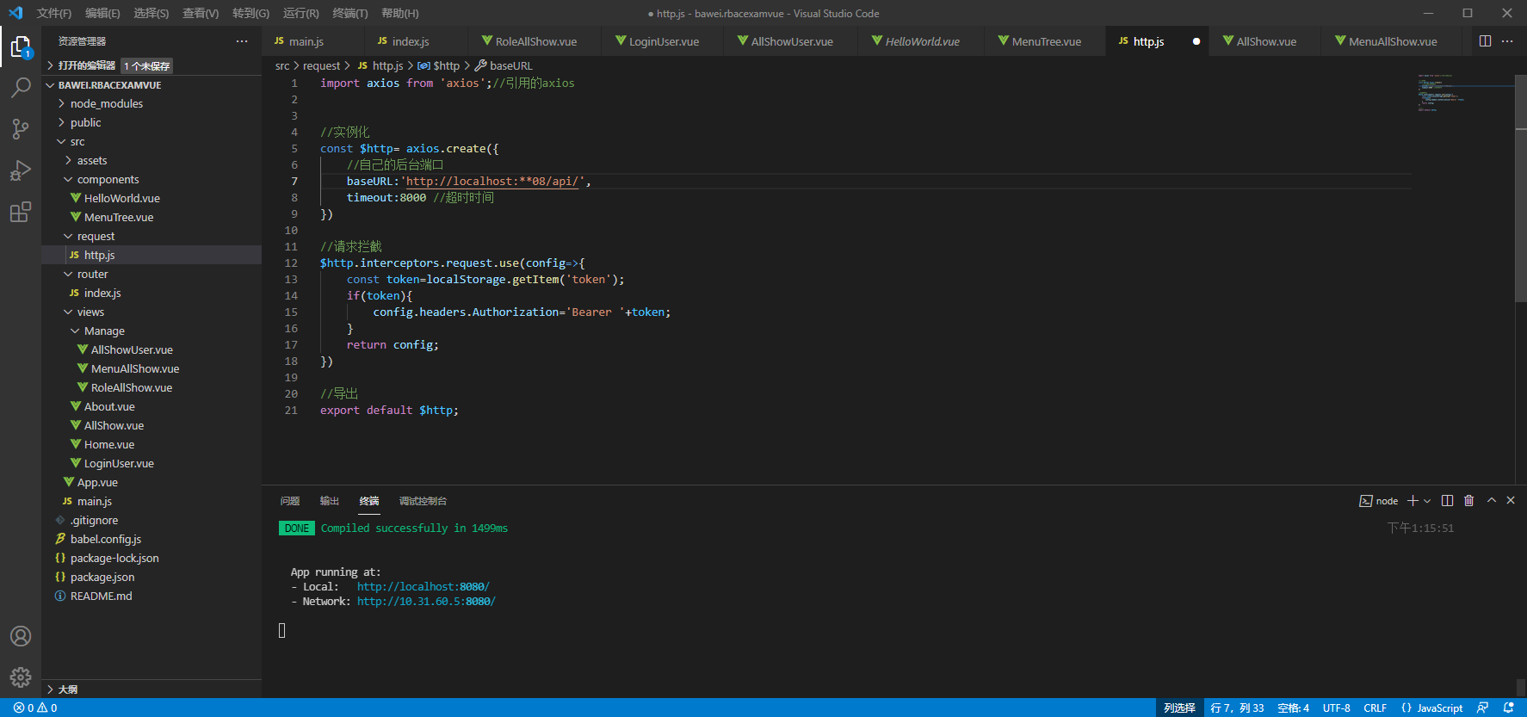This screenshot has width=1527, height=717.
Task: Click the 空格: 4 indentation indicator
Action: click(1293, 708)
